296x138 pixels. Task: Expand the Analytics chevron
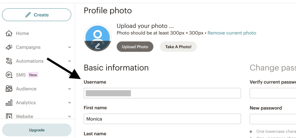point(69,103)
